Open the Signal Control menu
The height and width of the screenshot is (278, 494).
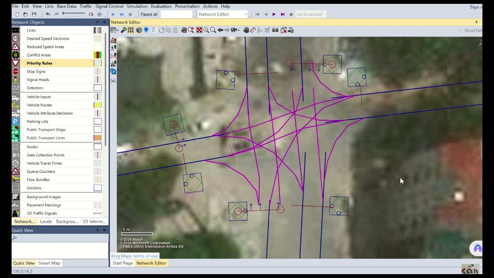[x=109, y=6]
